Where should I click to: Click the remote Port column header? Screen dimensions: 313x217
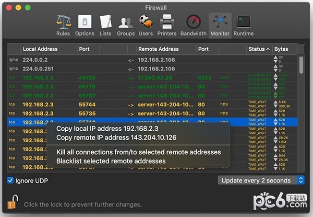click(207, 49)
